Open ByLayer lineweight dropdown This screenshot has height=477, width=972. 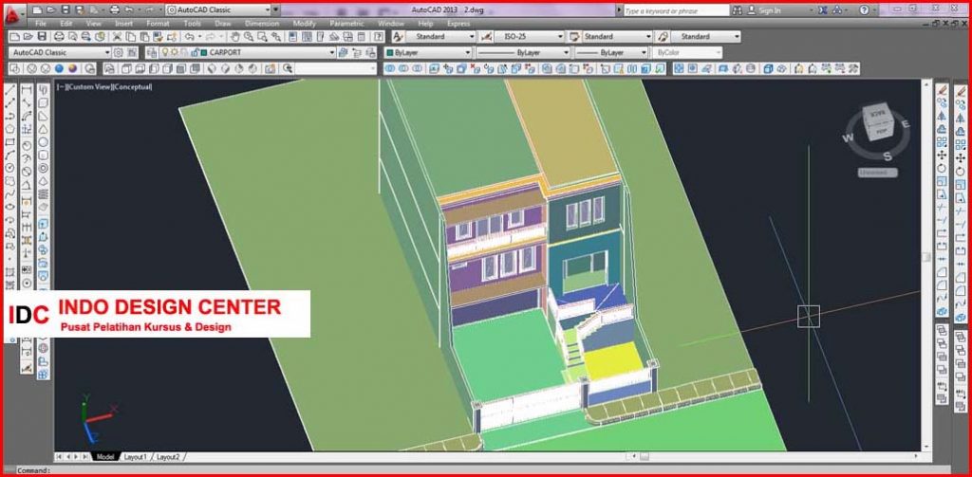612,53
